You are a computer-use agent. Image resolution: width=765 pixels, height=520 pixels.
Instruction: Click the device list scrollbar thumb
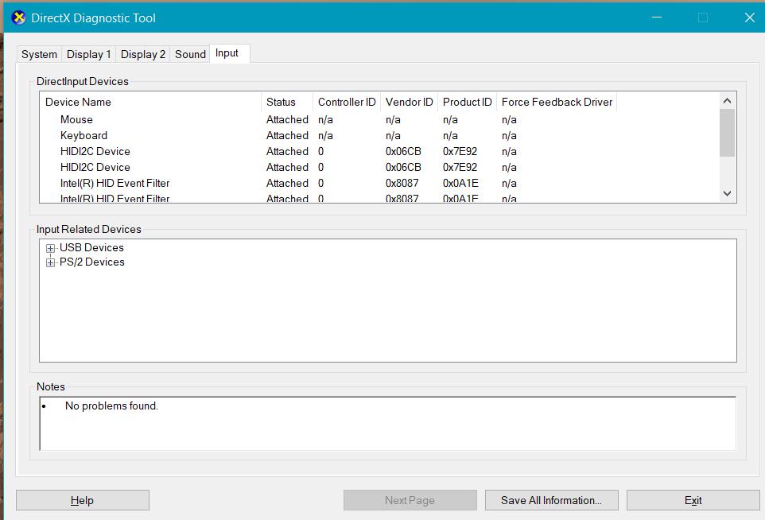727,133
